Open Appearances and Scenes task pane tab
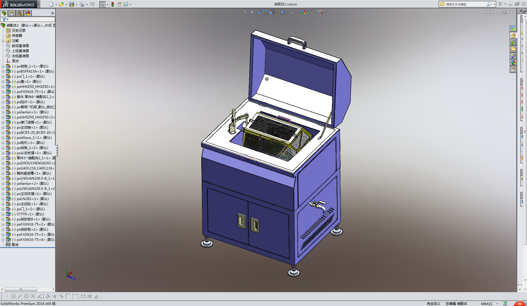This screenshot has height=306, width=527. tap(513, 63)
